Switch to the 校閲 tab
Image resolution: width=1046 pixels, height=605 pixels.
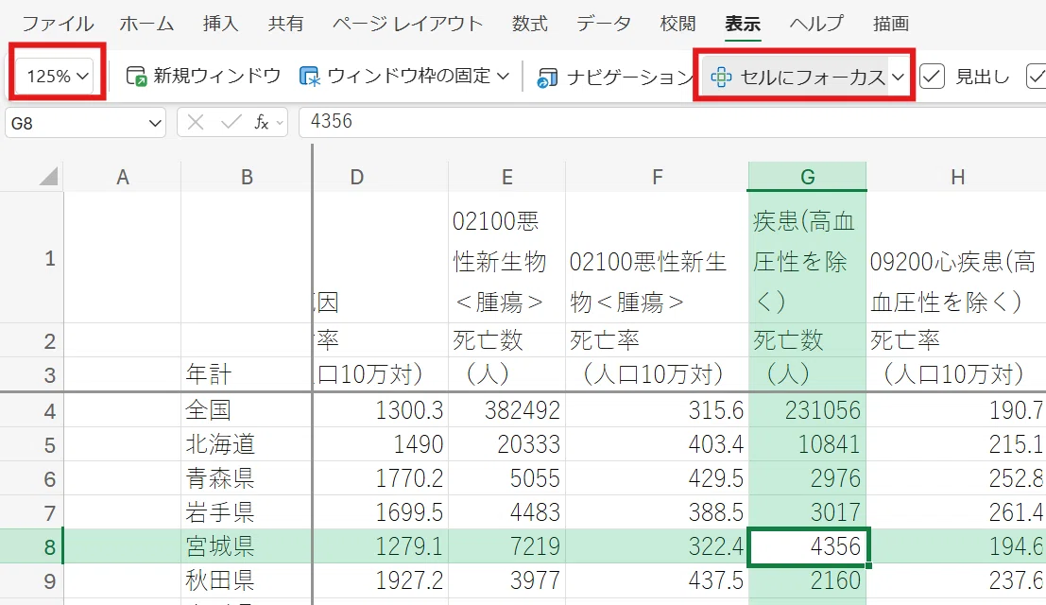[x=677, y=24]
